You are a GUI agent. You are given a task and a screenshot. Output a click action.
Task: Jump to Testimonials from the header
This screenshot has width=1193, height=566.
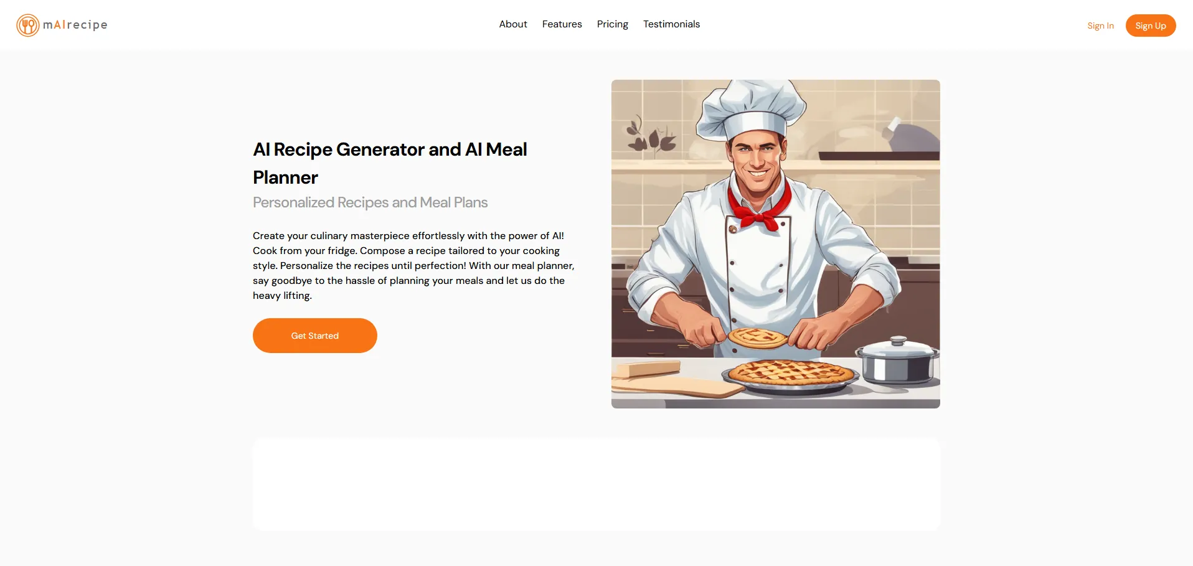tap(671, 24)
